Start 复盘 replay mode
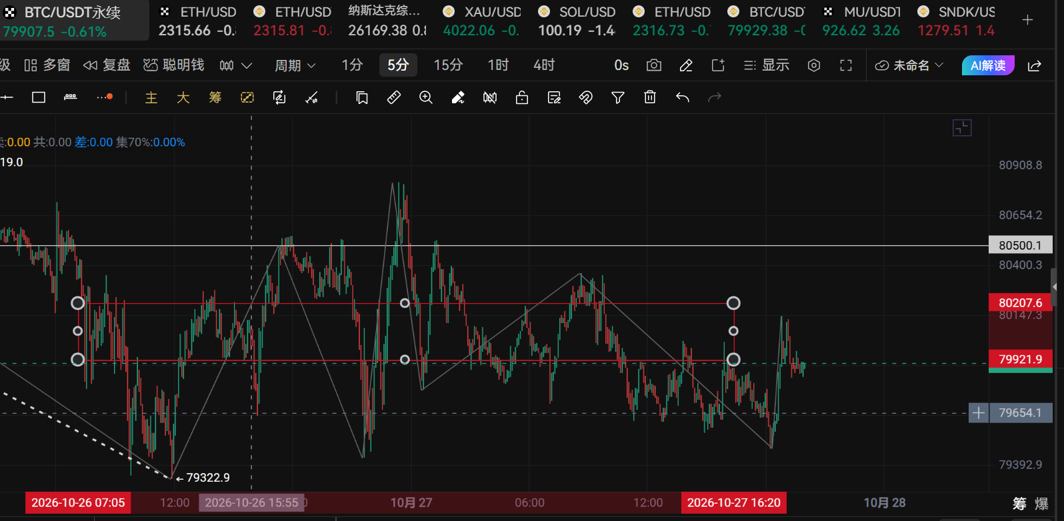 click(107, 65)
